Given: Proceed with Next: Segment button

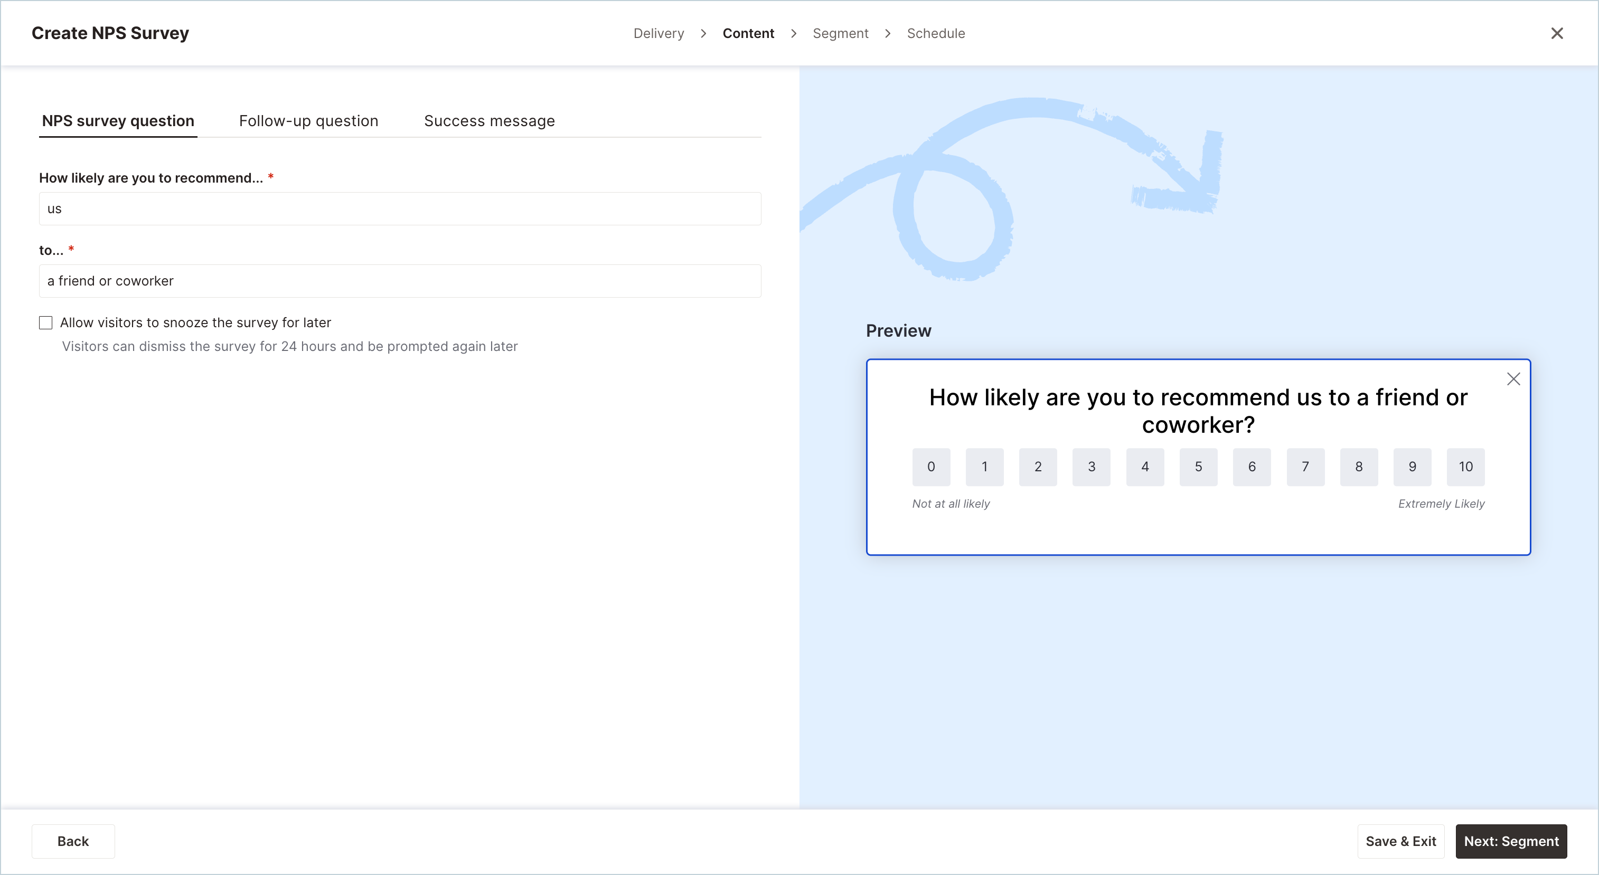Looking at the screenshot, I should point(1511,841).
